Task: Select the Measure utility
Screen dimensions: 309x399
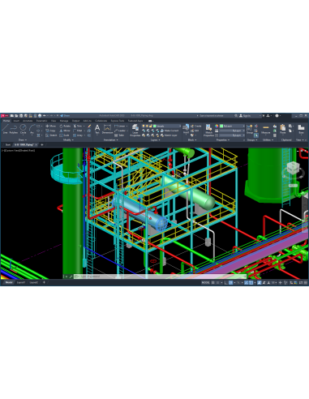Action: 266,129
